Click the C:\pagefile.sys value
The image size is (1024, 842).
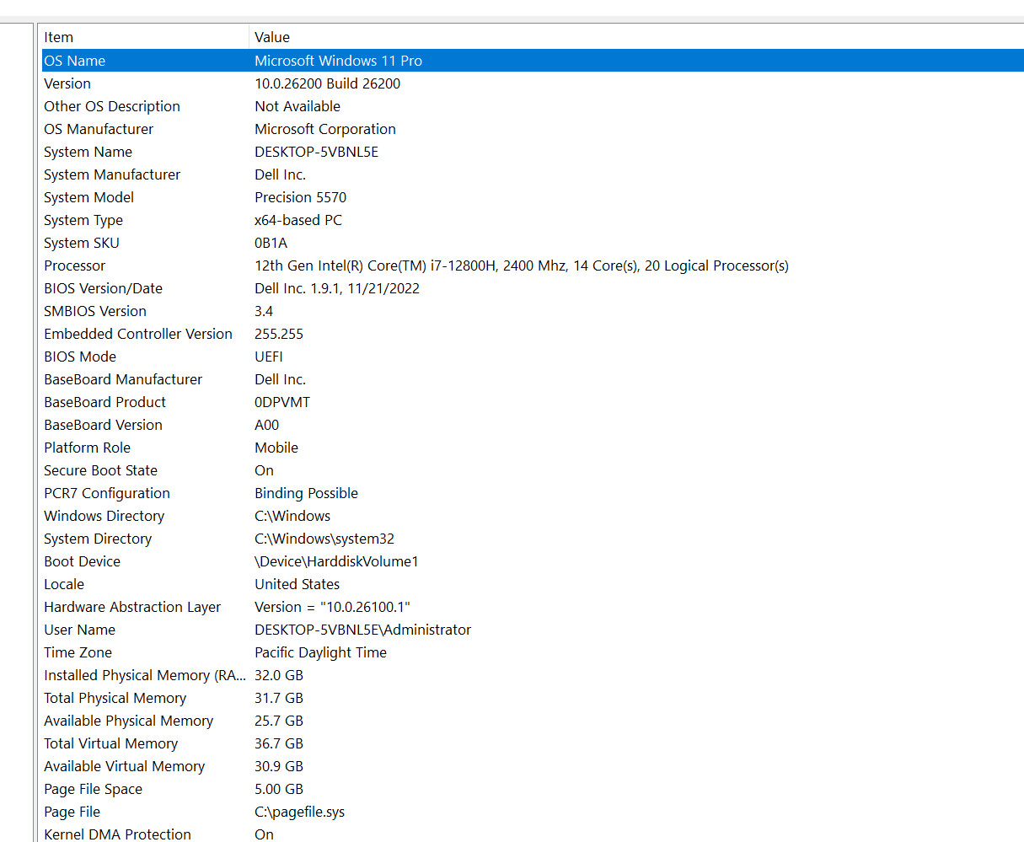[300, 812]
